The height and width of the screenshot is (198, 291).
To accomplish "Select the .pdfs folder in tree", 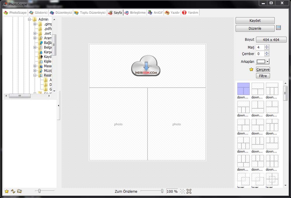I will 48,29.
